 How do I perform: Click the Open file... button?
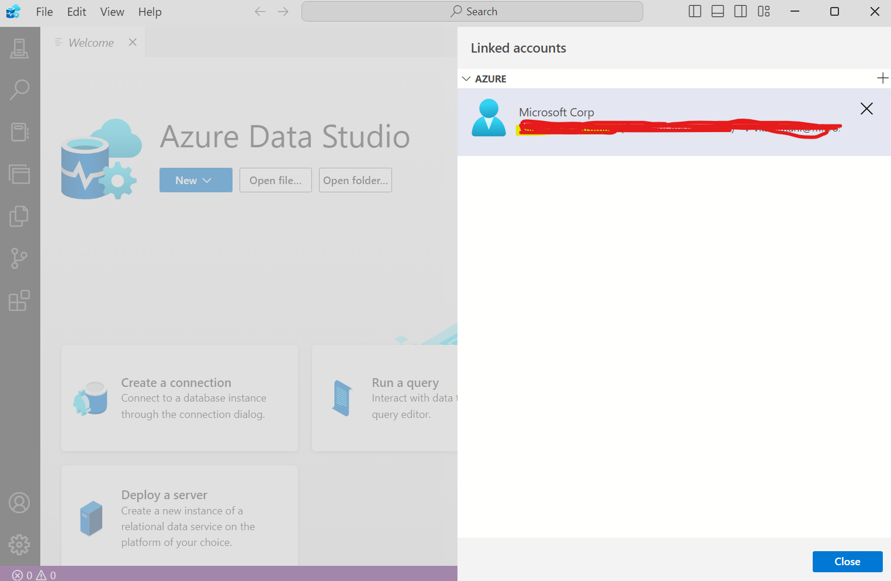[276, 180]
